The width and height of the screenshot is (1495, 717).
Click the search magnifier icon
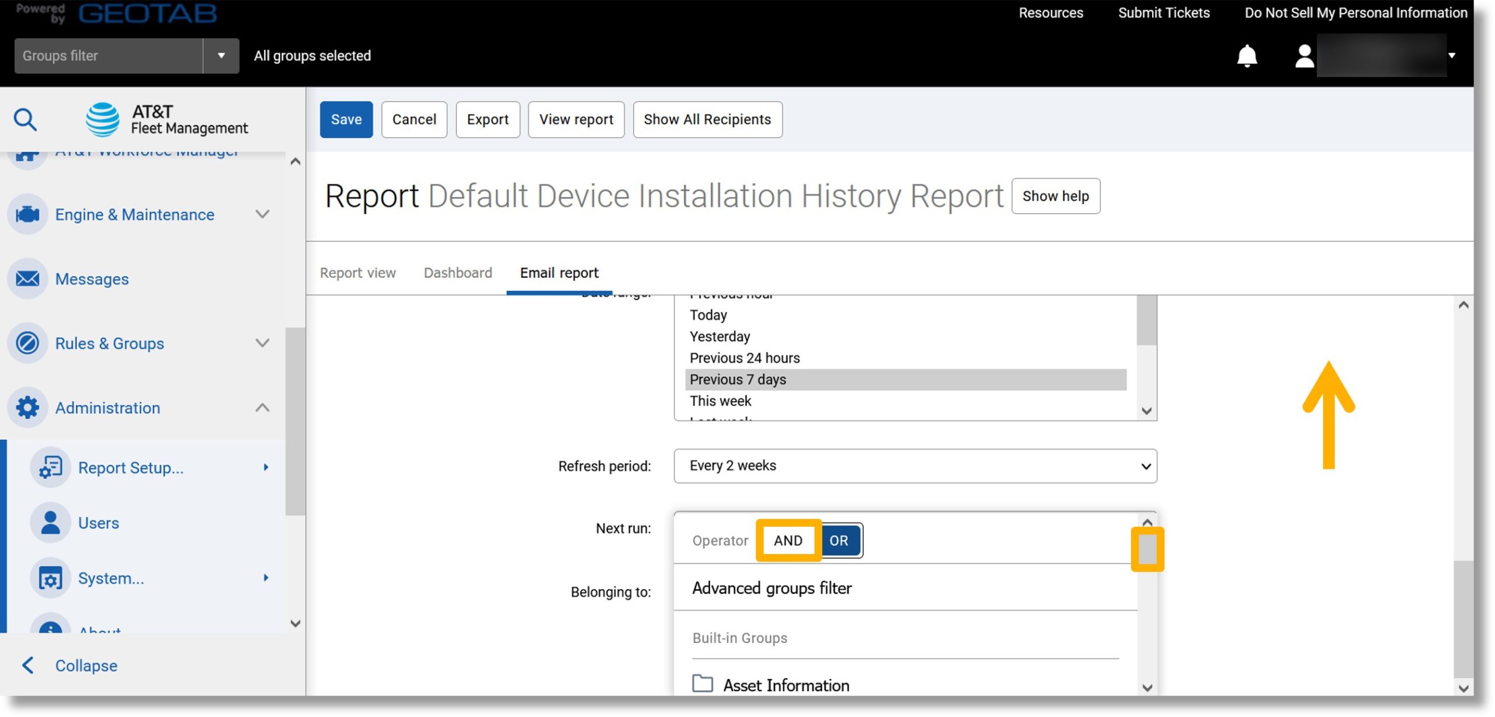coord(25,120)
